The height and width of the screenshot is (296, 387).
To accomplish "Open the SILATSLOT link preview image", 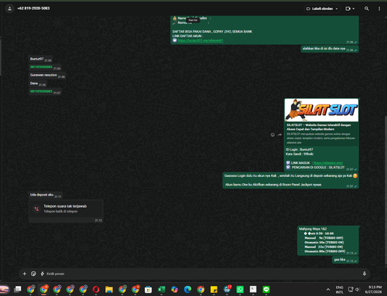I will pyautogui.click(x=321, y=110).
